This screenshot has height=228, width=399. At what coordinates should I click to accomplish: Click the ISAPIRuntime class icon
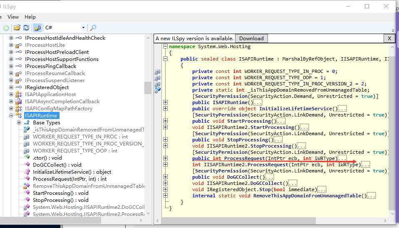[18, 115]
